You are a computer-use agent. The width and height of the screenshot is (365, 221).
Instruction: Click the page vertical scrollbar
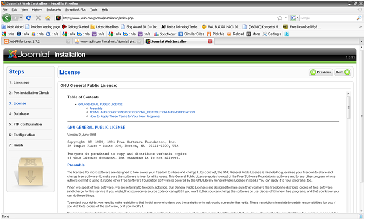point(361,116)
